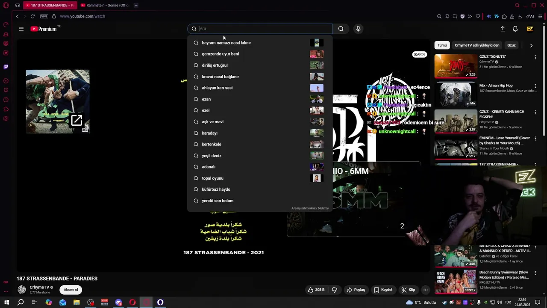This screenshot has width=547, height=308.
Task: Switch to the 187 STRASSENBANDE tab
Action: pos(49,5)
